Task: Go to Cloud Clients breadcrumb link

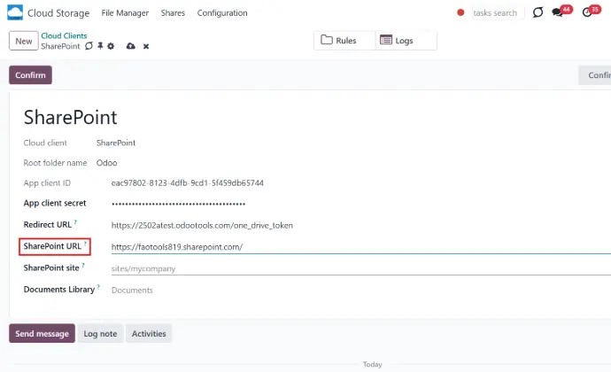Action: point(64,35)
